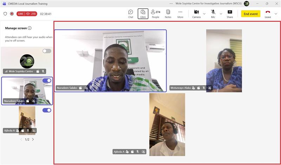Expand the Mic options dropdown arrow

(221, 14)
